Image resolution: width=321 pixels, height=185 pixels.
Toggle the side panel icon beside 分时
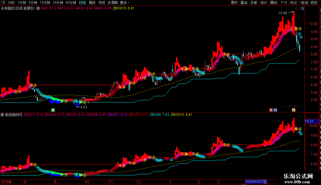pos(3,3)
